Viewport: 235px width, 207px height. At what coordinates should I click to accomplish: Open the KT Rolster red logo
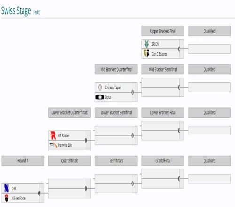click(53, 135)
